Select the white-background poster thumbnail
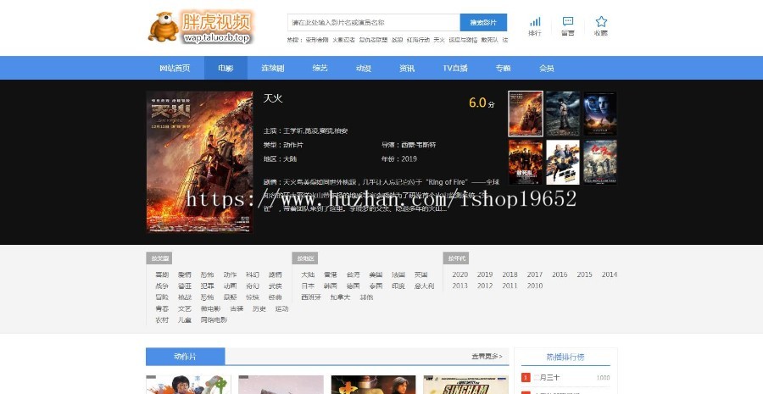The height and width of the screenshot is (394, 763). point(563,162)
